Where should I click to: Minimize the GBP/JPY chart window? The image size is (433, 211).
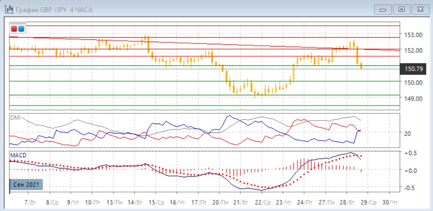(x=384, y=9)
